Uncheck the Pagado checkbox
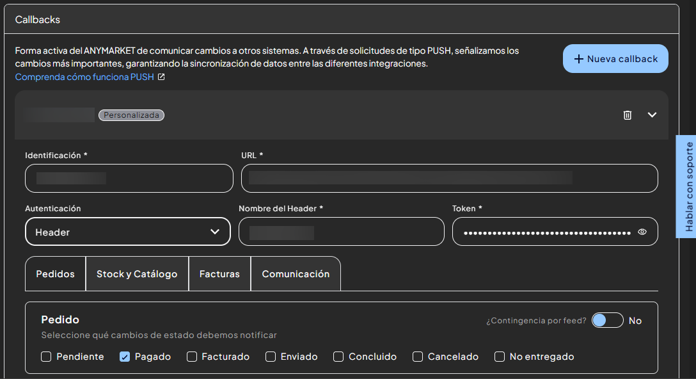696x379 pixels. tap(125, 357)
